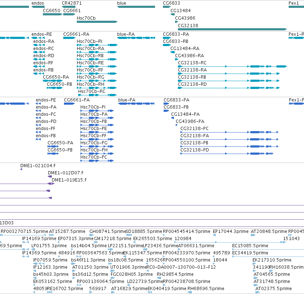Screen dimensions: 304x294
Task: Select the Hsc70Cb gene label
Action: [x=86, y=18]
